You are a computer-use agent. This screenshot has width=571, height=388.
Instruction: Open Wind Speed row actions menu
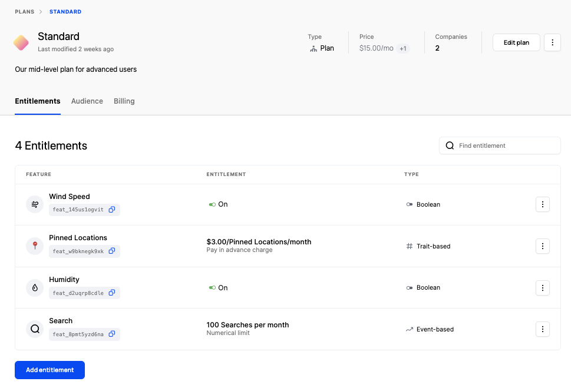click(542, 204)
